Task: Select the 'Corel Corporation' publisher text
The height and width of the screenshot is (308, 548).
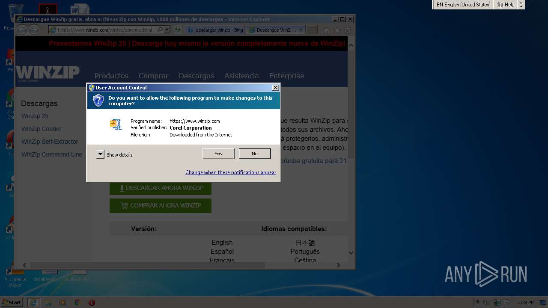Action: (x=191, y=128)
